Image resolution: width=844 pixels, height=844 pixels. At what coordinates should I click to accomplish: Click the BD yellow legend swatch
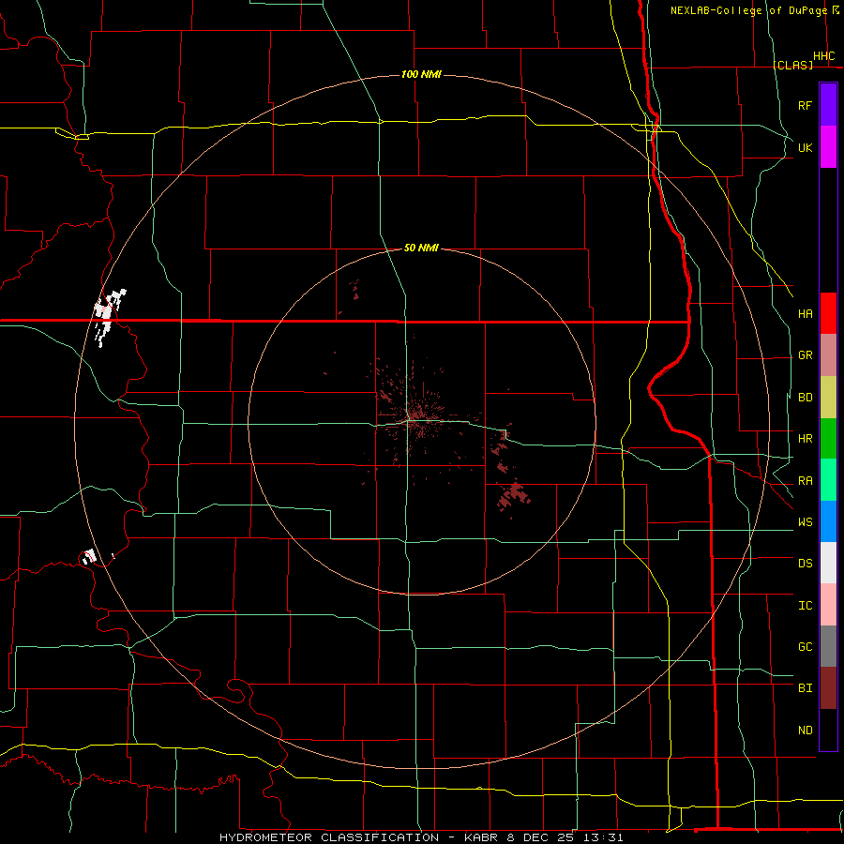tap(828, 398)
